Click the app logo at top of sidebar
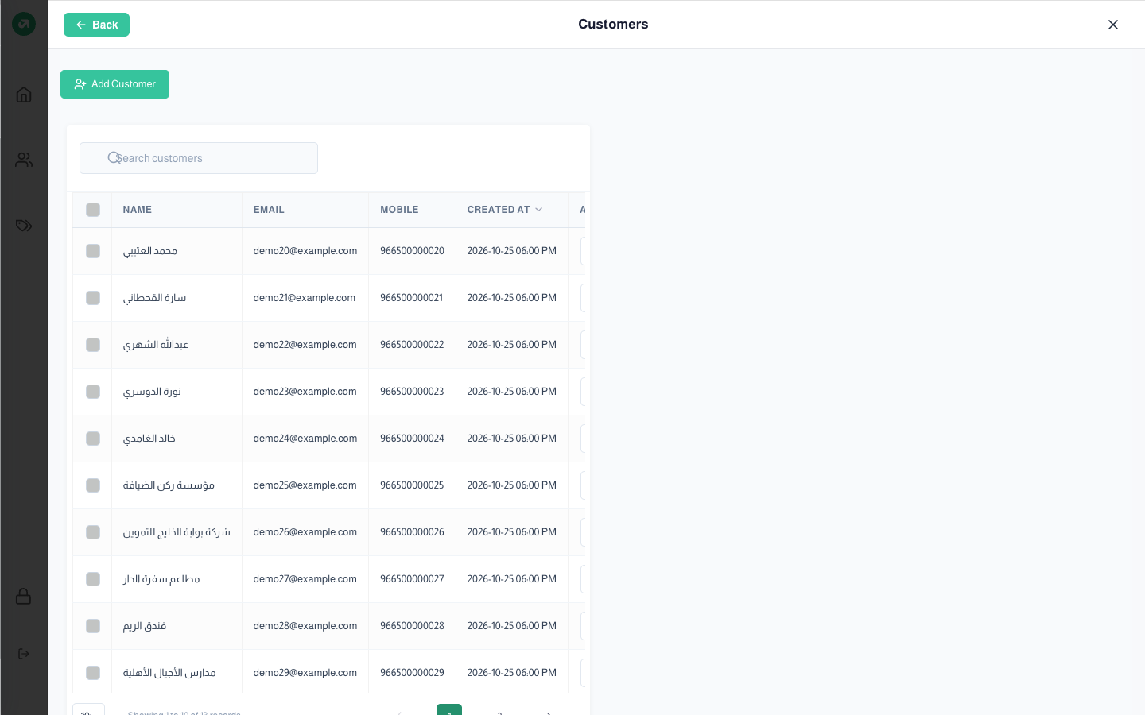Image resolution: width=1145 pixels, height=715 pixels. tap(24, 24)
